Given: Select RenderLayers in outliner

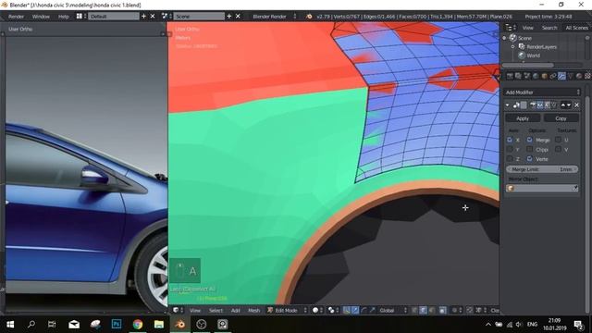Looking at the screenshot, I should [x=541, y=47].
